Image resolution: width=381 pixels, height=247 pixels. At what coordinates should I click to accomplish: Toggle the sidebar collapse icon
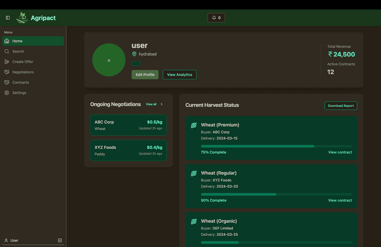click(8, 18)
